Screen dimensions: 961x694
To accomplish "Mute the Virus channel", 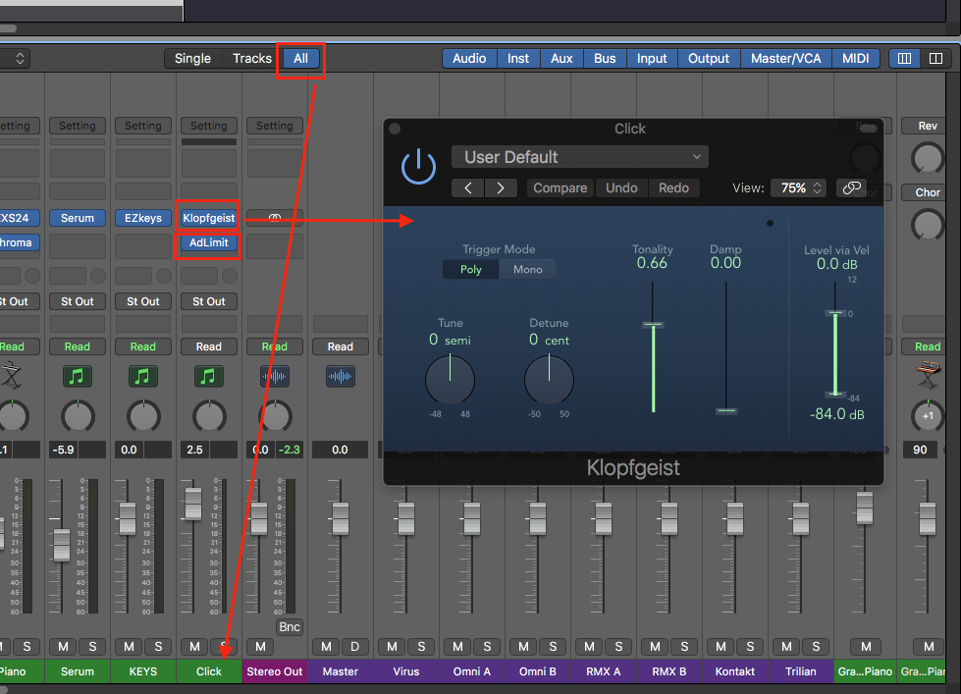I will pyautogui.click(x=392, y=647).
